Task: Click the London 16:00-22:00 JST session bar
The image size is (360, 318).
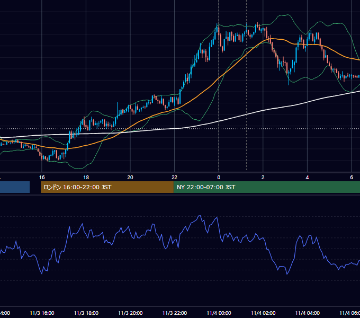Action: [107, 187]
